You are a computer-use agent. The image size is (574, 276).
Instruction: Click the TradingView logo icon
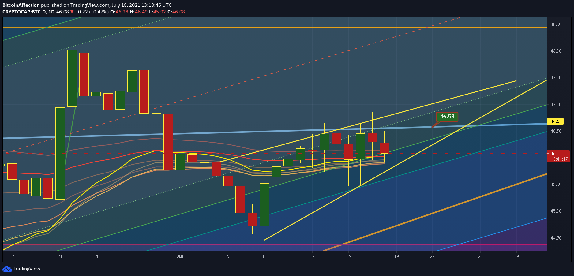[7, 269]
